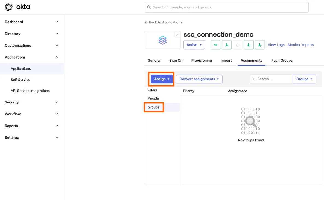Click the Filters heading
324x200 pixels.
153,90
